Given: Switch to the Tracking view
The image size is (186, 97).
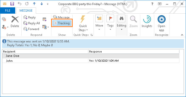Looking at the screenshot, I should click(62, 23).
